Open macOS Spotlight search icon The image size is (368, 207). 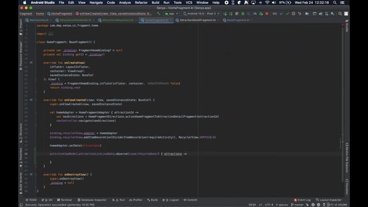335,2
